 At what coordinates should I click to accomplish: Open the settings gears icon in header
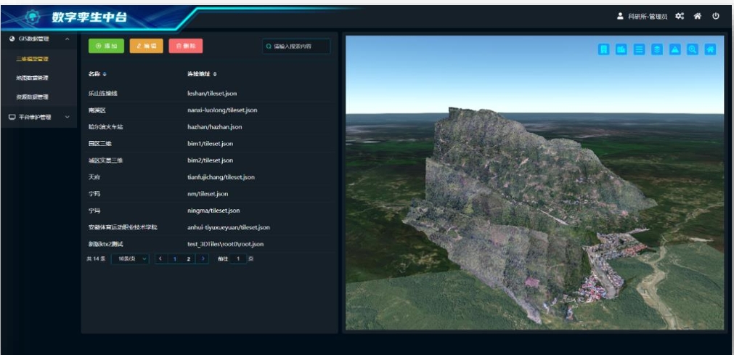tap(680, 16)
